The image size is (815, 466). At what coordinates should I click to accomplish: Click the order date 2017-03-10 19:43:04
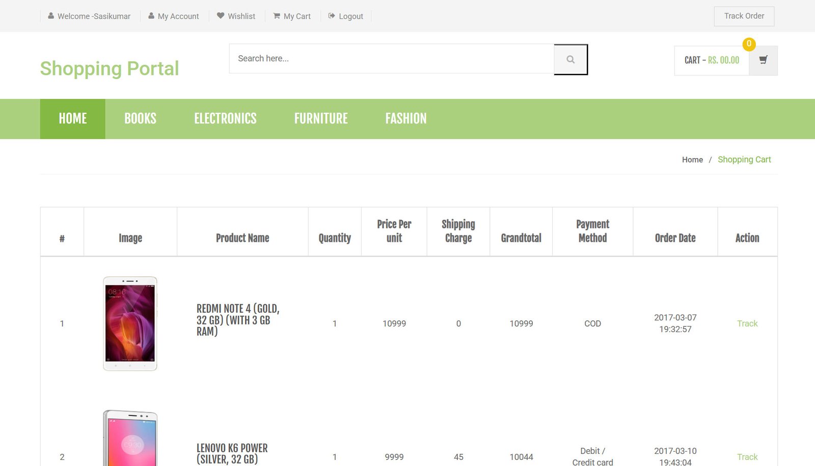675,457
